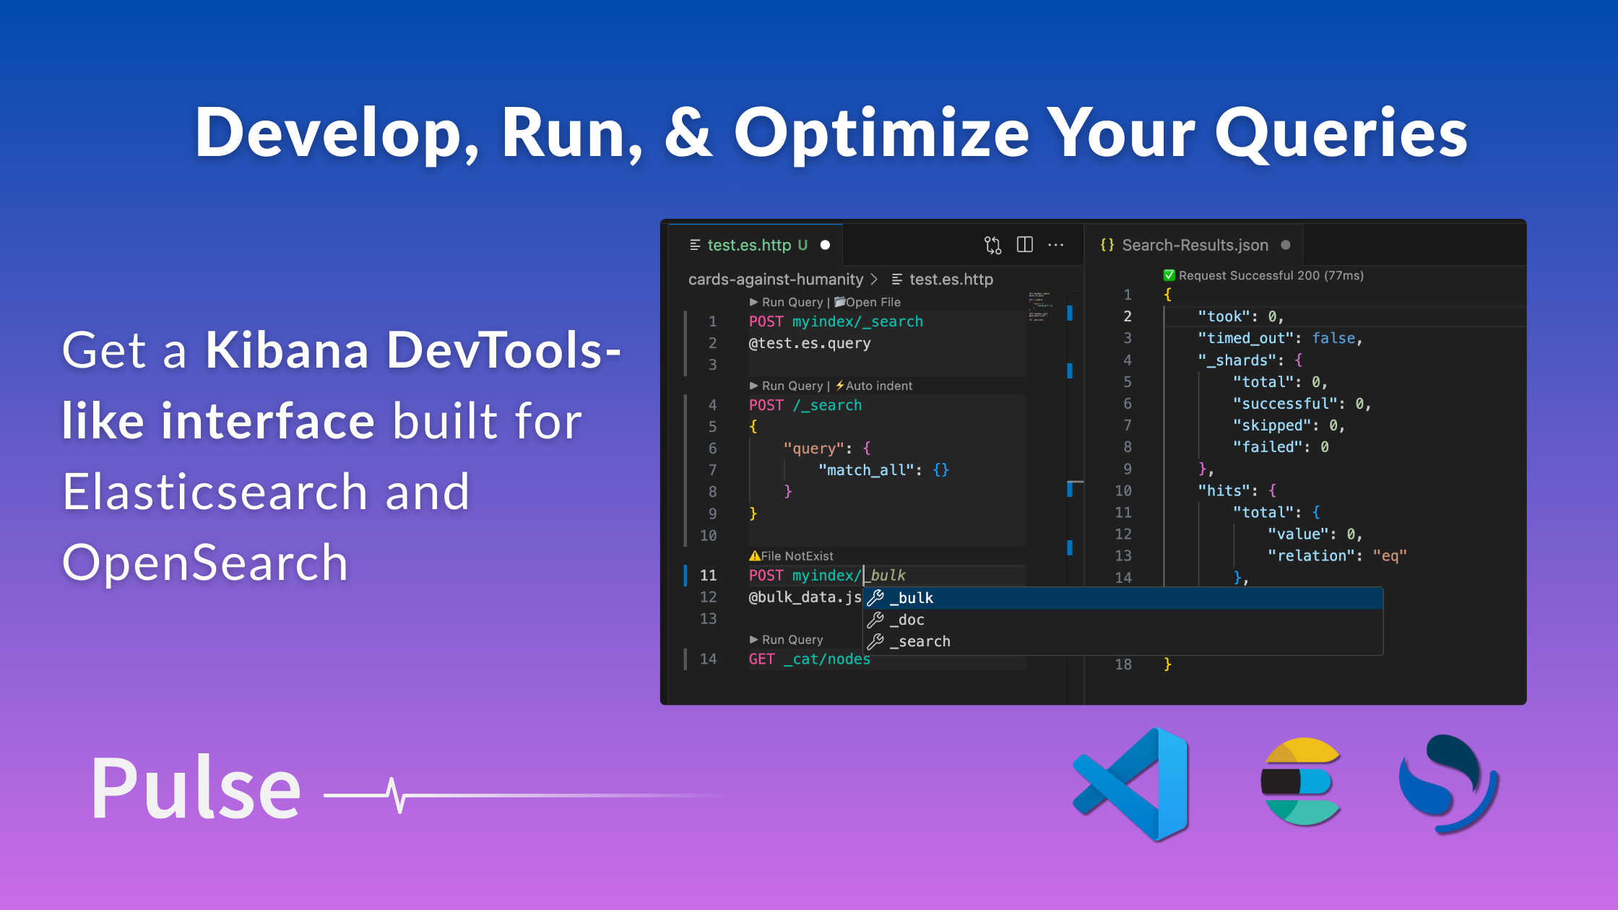Viewport: 1618px width, 910px height.
Task: Open the Search-Results.json tab
Action: (1194, 245)
